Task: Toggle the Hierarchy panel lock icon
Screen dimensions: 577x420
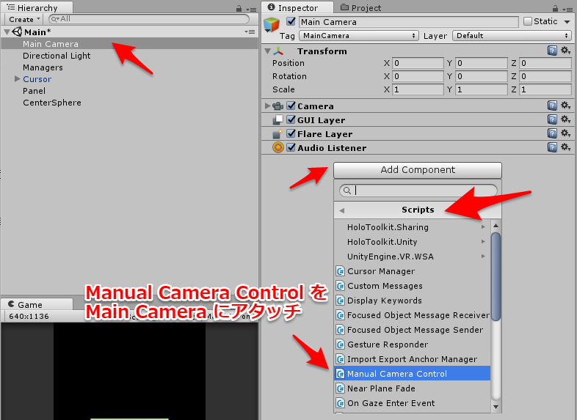Action: [239, 8]
